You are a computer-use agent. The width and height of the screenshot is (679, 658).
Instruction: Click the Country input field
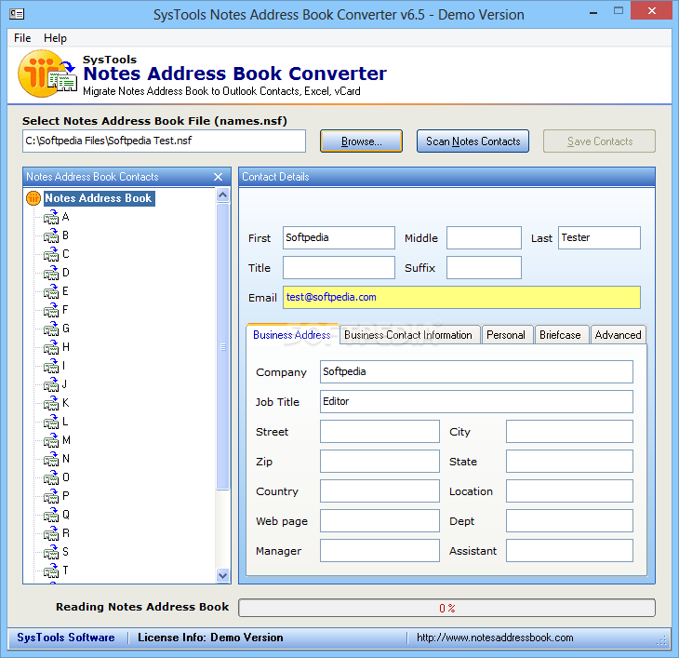click(379, 491)
